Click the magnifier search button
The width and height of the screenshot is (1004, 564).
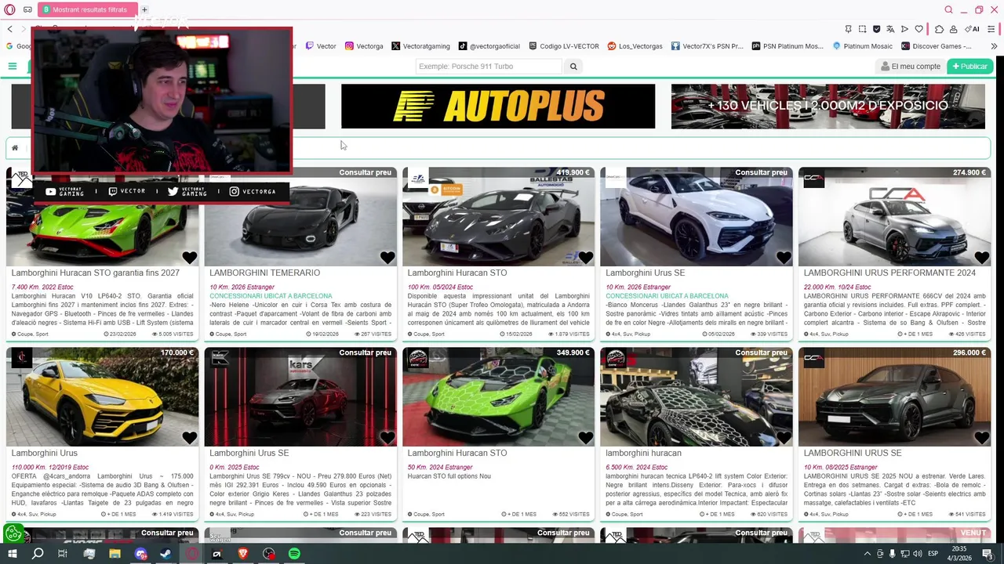[573, 67]
